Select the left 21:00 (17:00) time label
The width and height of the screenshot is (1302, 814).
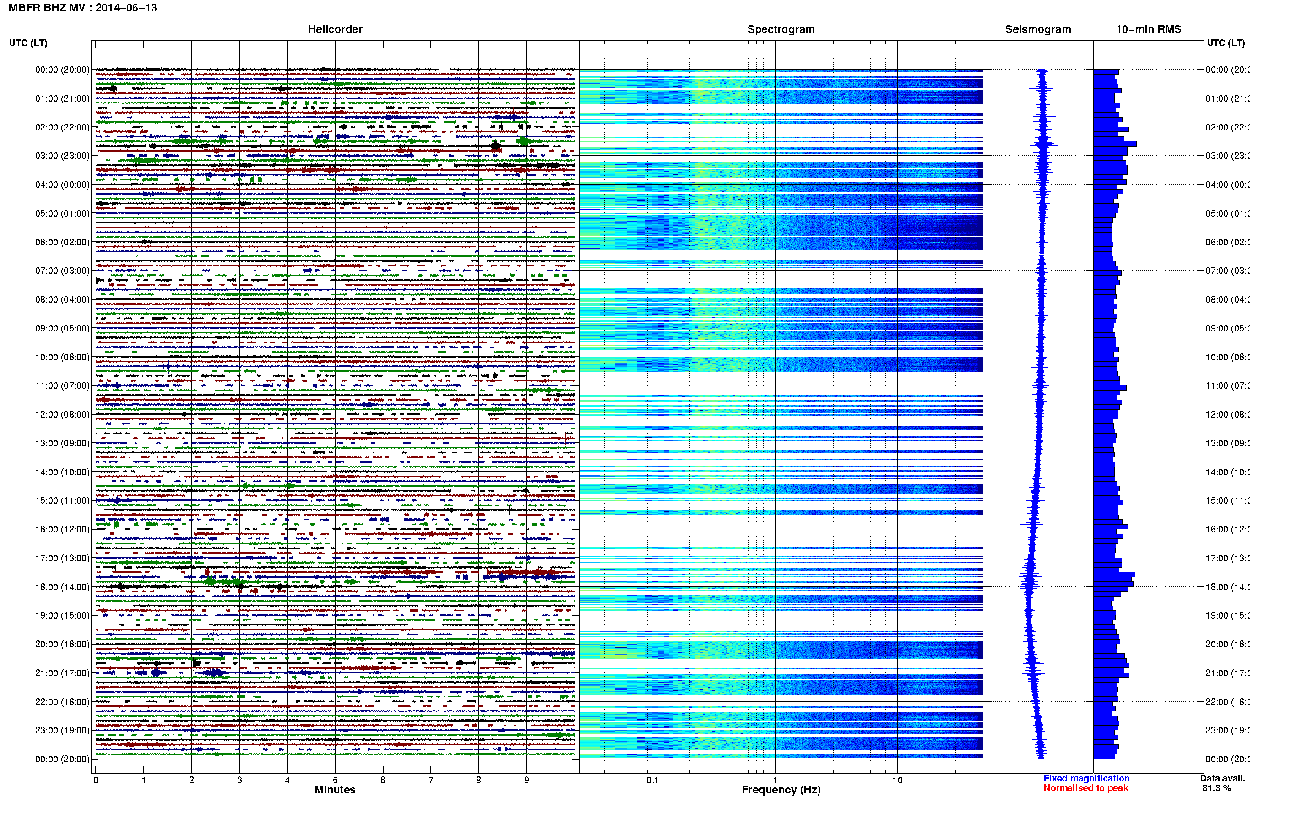pos(62,673)
